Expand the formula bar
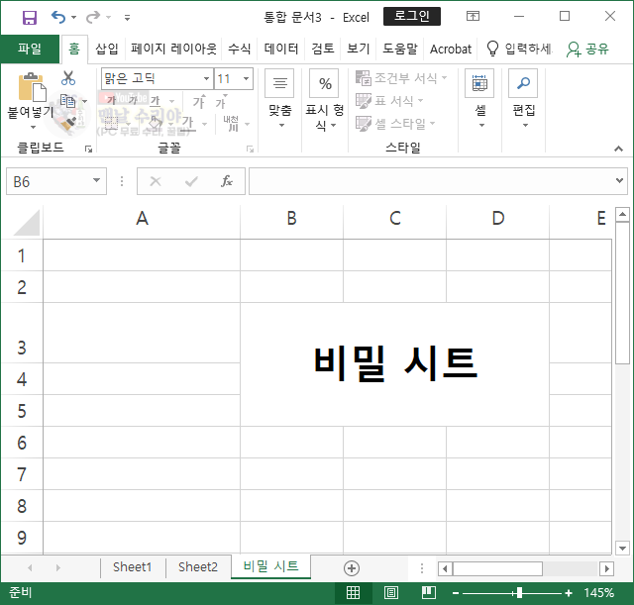634x605 pixels. [619, 180]
